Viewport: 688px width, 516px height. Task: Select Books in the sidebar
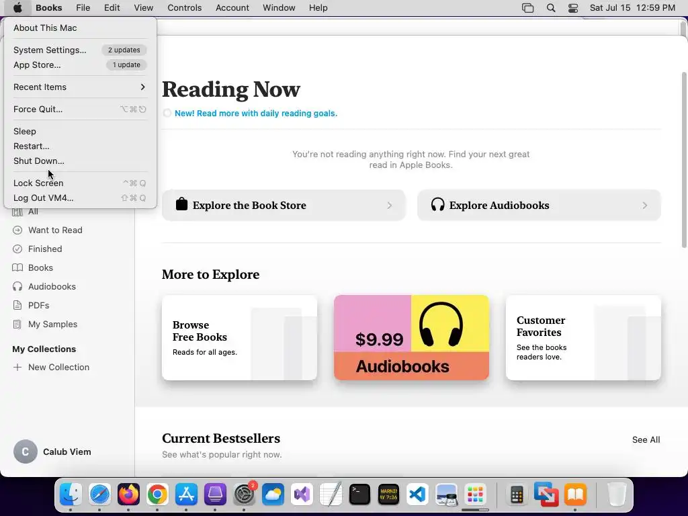[x=40, y=267]
